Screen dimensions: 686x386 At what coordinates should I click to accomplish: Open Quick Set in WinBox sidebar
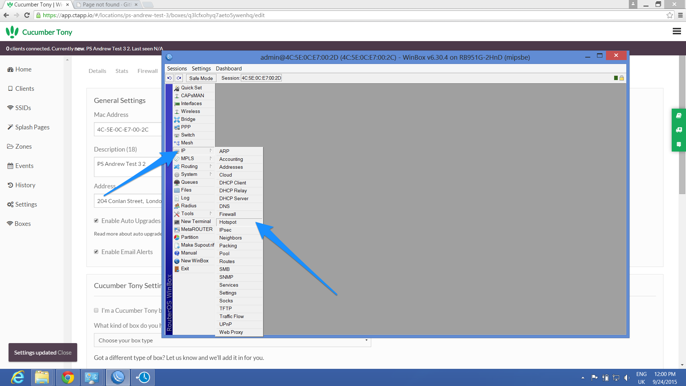tap(194, 88)
